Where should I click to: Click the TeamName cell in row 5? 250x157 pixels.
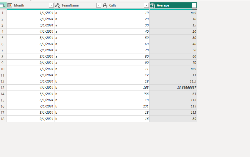pos(78,38)
